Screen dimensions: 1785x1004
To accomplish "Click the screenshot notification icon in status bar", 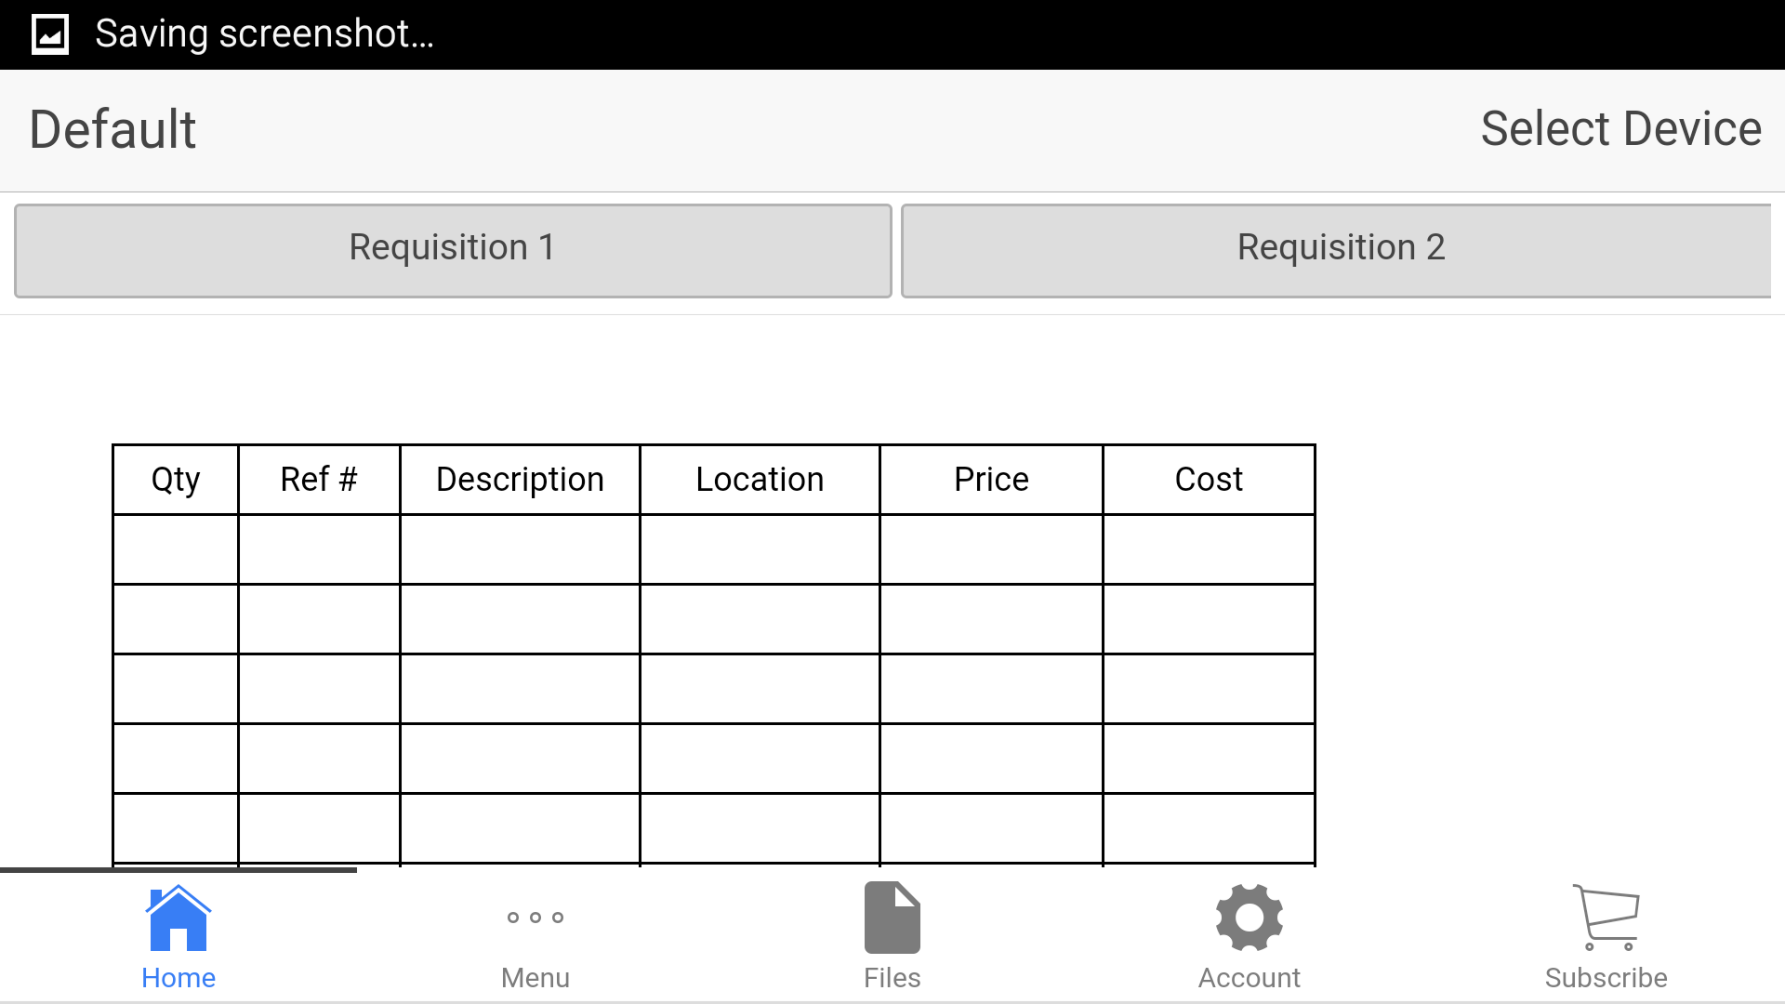I will click(x=50, y=33).
